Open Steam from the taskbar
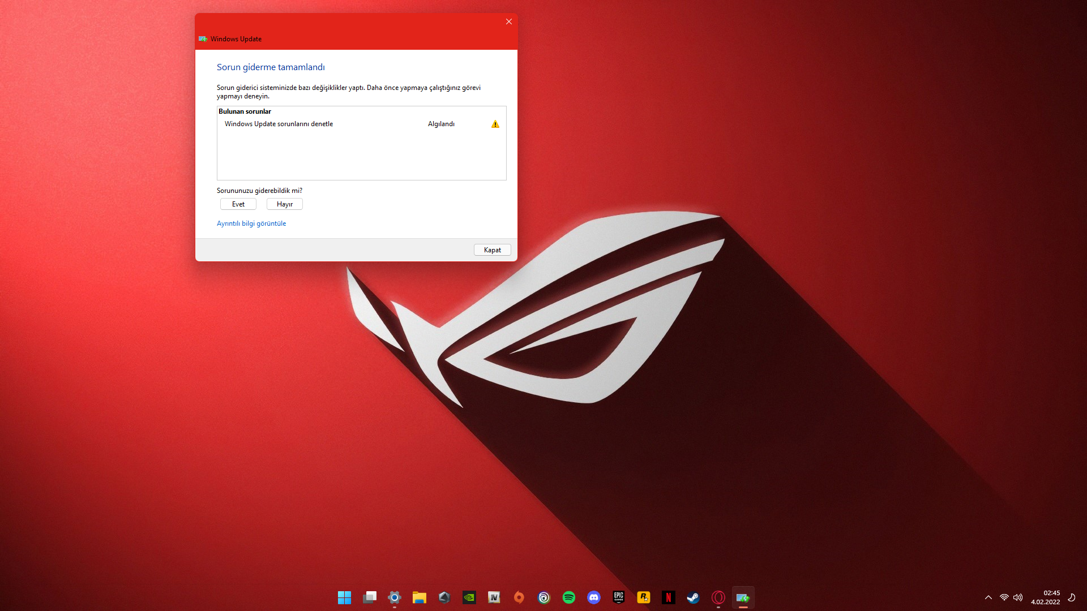Viewport: 1087px width, 611px height. tap(694, 597)
